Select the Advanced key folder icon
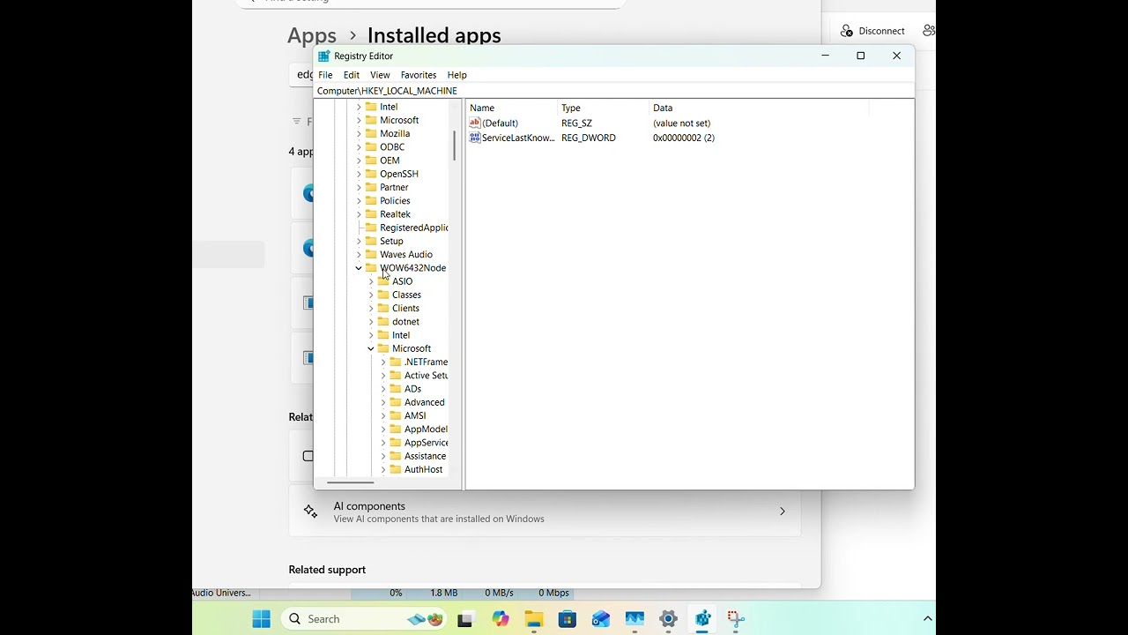The width and height of the screenshot is (1128, 635). click(x=396, y=402)
